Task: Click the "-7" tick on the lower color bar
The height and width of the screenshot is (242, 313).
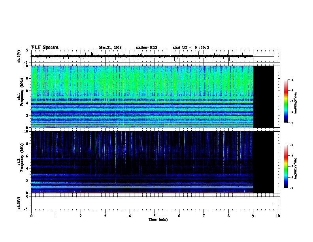Action: pyautogui.click(x=291, y=188)
